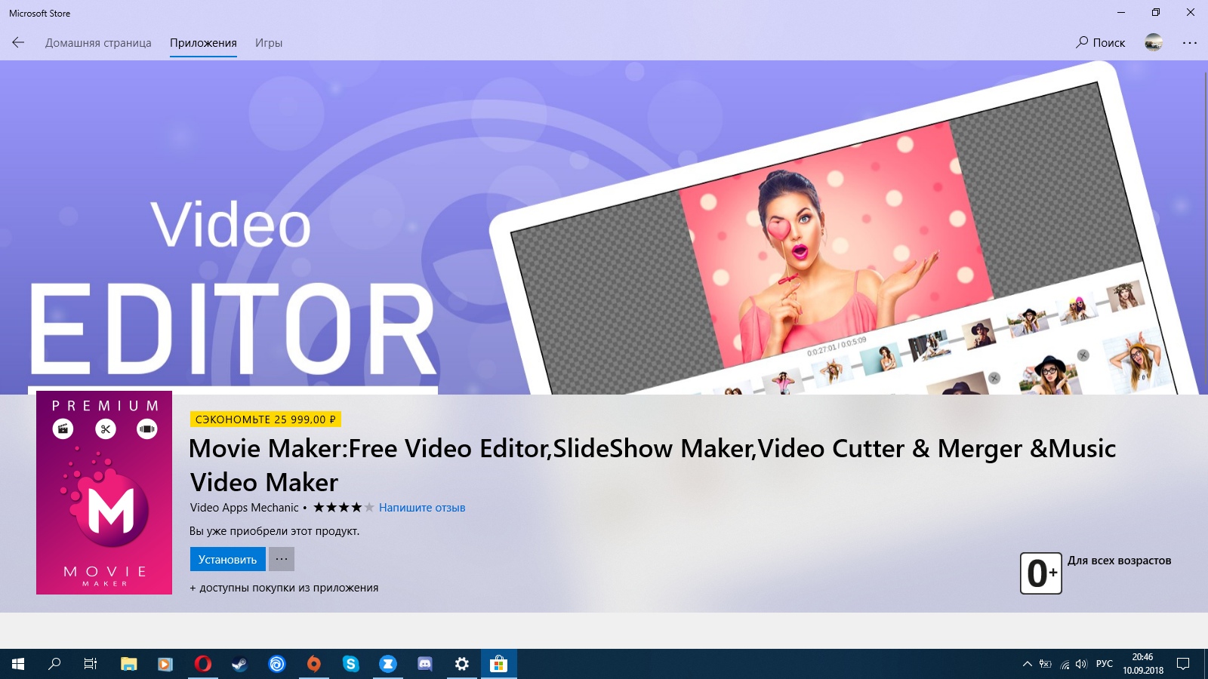
Task: Open the three-dot menu in the header
Action: (1190, 43)
